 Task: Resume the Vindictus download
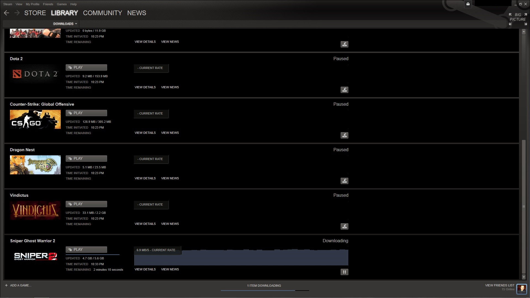[x=344, y=227]
